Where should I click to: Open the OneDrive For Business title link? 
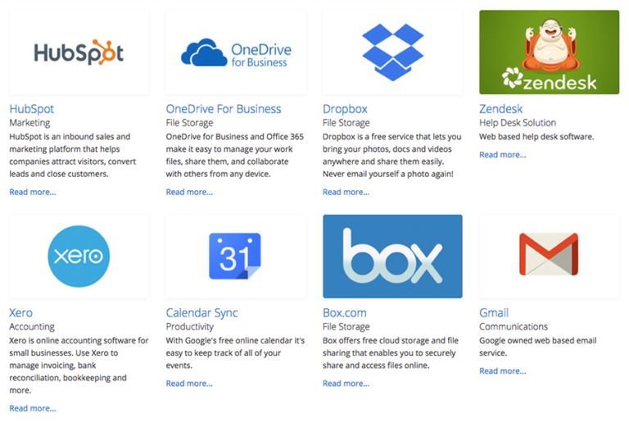[x=223, y=109]
